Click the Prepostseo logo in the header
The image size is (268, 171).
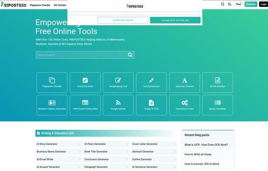[x=14, y=5]
